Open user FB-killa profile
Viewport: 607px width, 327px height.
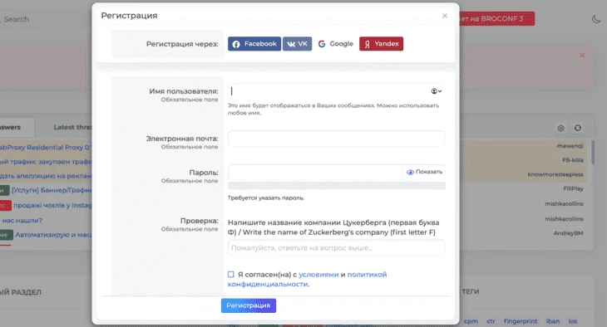[573, 160]
